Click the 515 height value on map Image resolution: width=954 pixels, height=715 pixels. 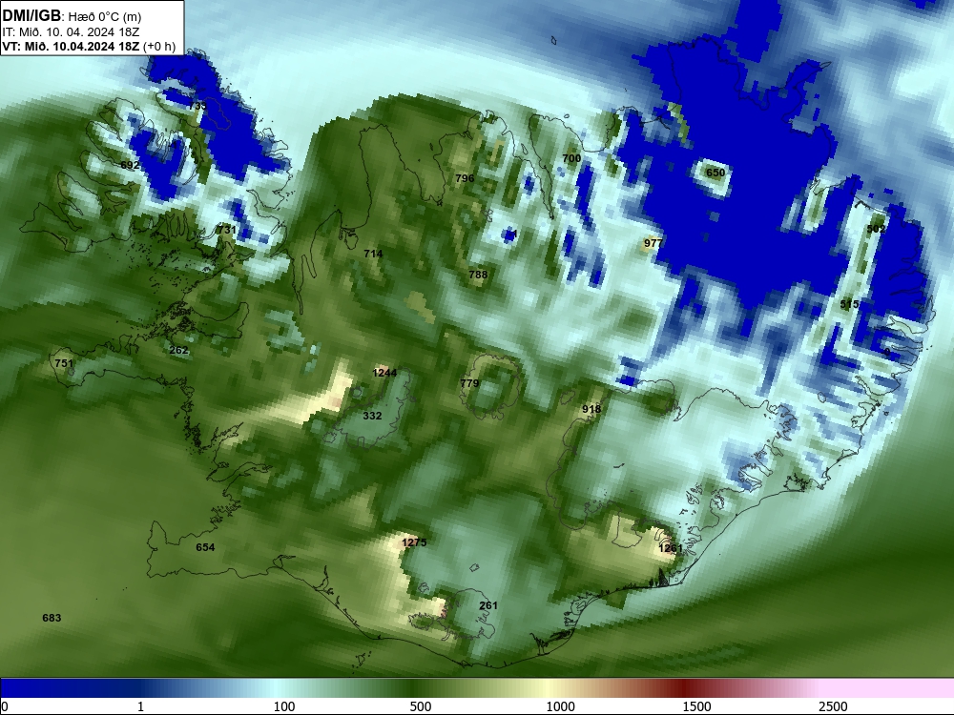849,304
